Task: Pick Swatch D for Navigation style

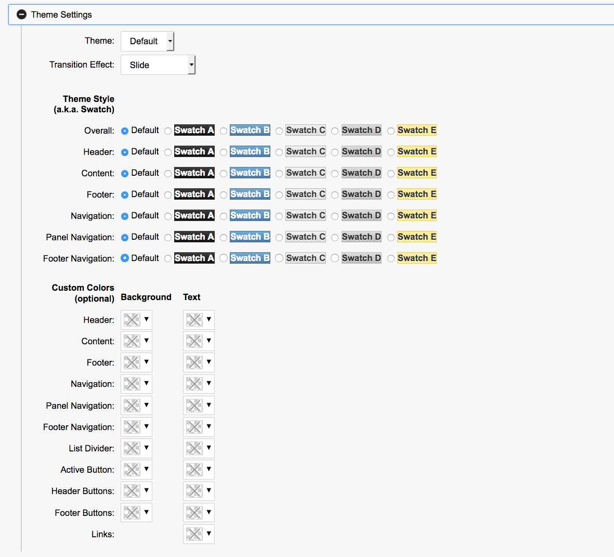Action: [335, 216]
